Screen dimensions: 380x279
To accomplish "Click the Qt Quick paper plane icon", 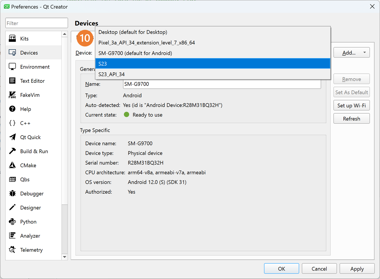I will click(12, 137).
